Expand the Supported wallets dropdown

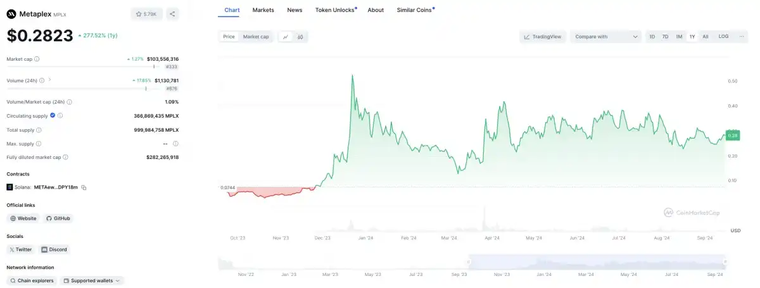[x=92, y=280]
